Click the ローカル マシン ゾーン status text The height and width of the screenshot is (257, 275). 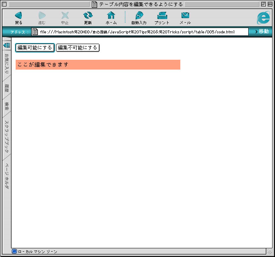click(x=37, y=252)
